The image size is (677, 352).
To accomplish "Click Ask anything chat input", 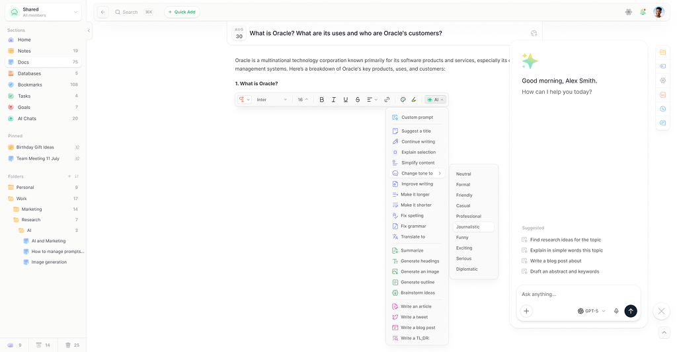I will pyautogui.click(x=578, y=294).
